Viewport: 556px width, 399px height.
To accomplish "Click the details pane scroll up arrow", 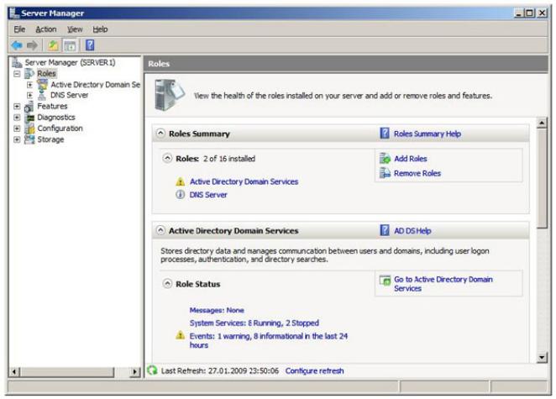I will [542, 123].
